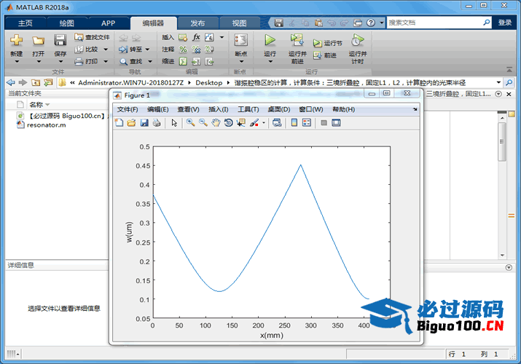Run the script with the green Run arrow

[270, 40]
